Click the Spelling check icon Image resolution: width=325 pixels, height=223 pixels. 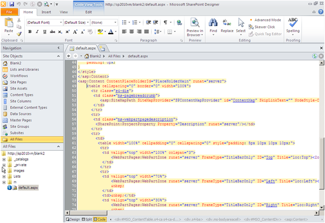(x=292, y=22)
